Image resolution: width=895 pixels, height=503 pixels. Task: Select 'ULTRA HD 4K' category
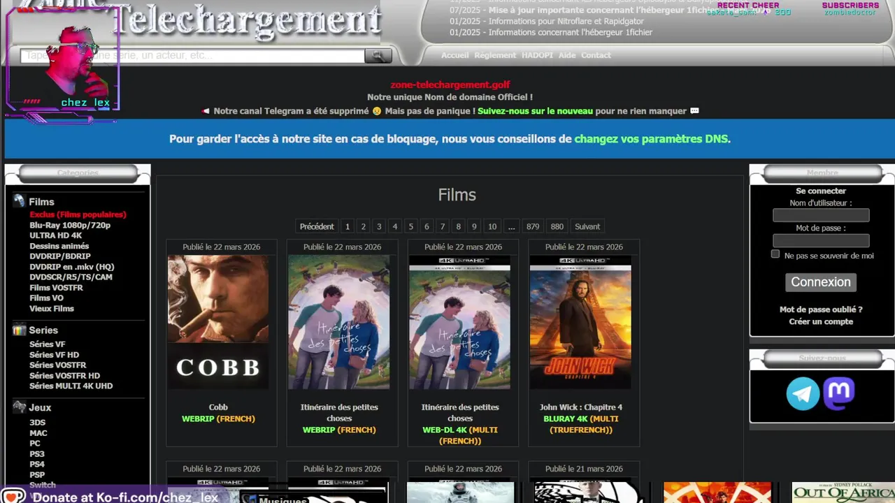[55, 235]
